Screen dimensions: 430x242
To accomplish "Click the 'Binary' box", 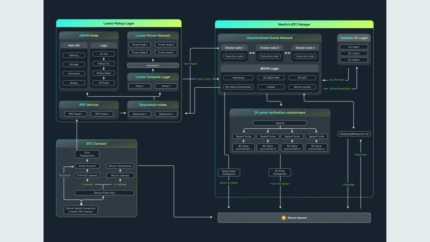I will [x=74, y=83].
